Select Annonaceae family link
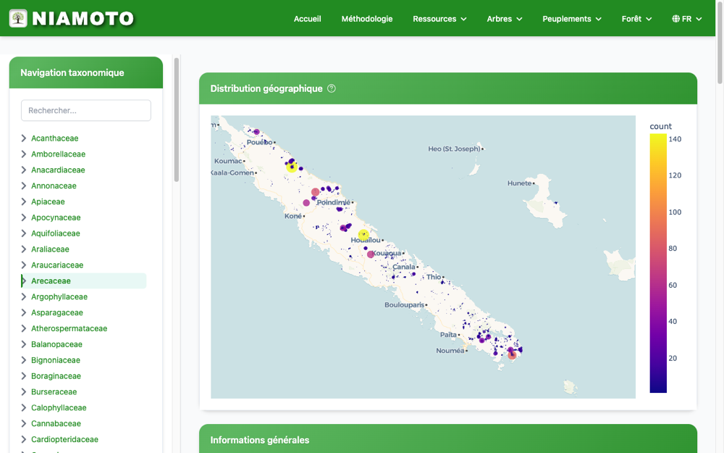 click(54, 186)
